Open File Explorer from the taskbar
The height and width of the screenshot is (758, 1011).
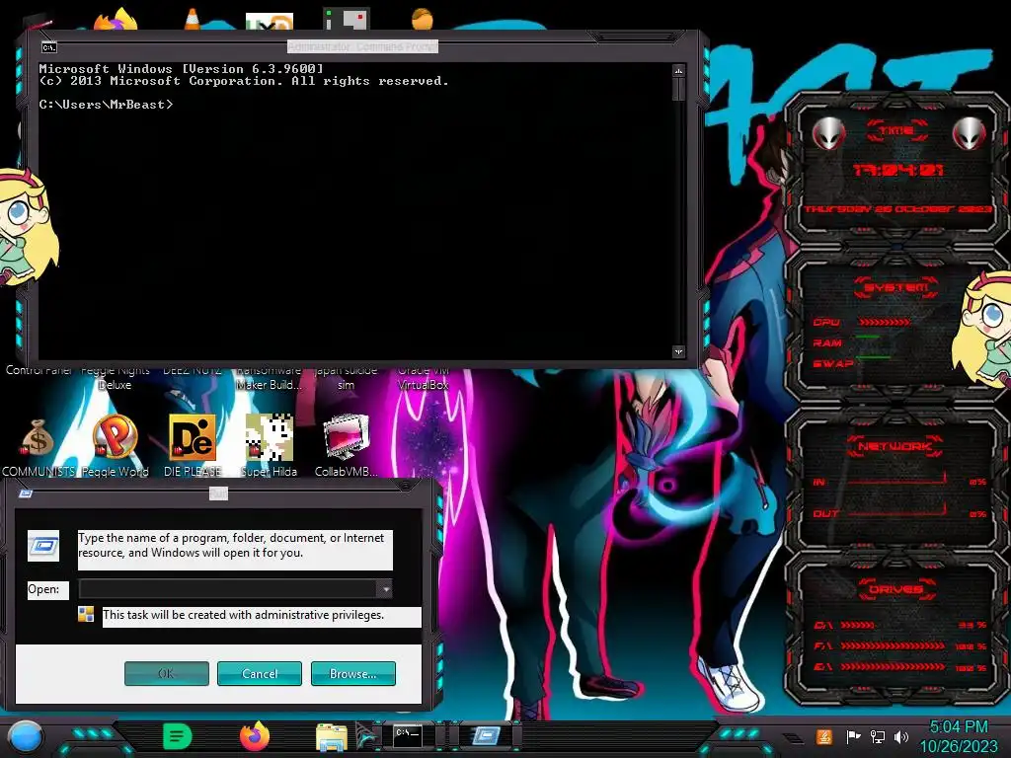tap(332, 737)
